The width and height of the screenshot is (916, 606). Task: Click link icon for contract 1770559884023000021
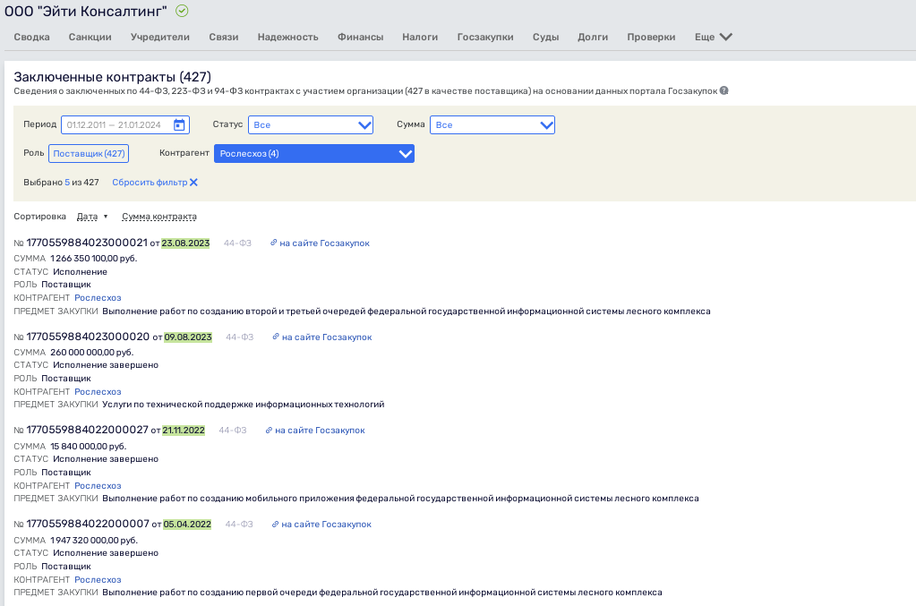(x=273, y=243)
